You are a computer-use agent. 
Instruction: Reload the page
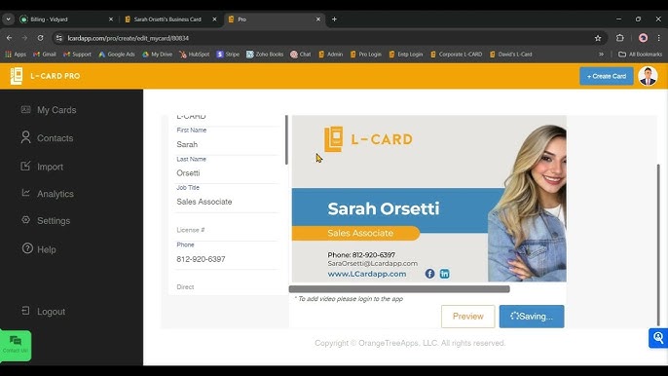pyautogui.click(x=40, y=38)
